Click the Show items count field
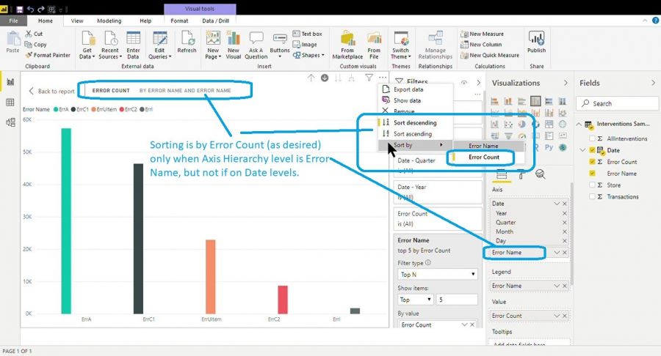This screenshot has width=661, height=356. tap(457, 300)
